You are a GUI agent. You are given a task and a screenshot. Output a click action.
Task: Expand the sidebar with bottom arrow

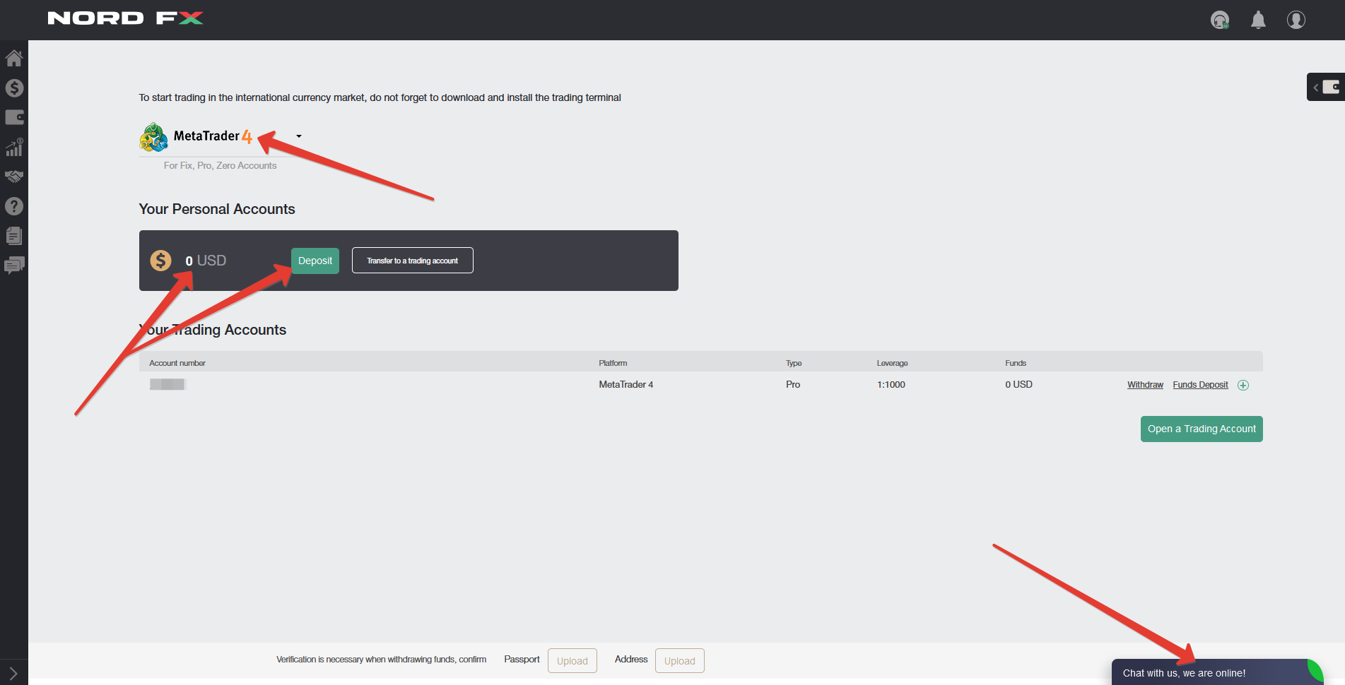(13, 674)
